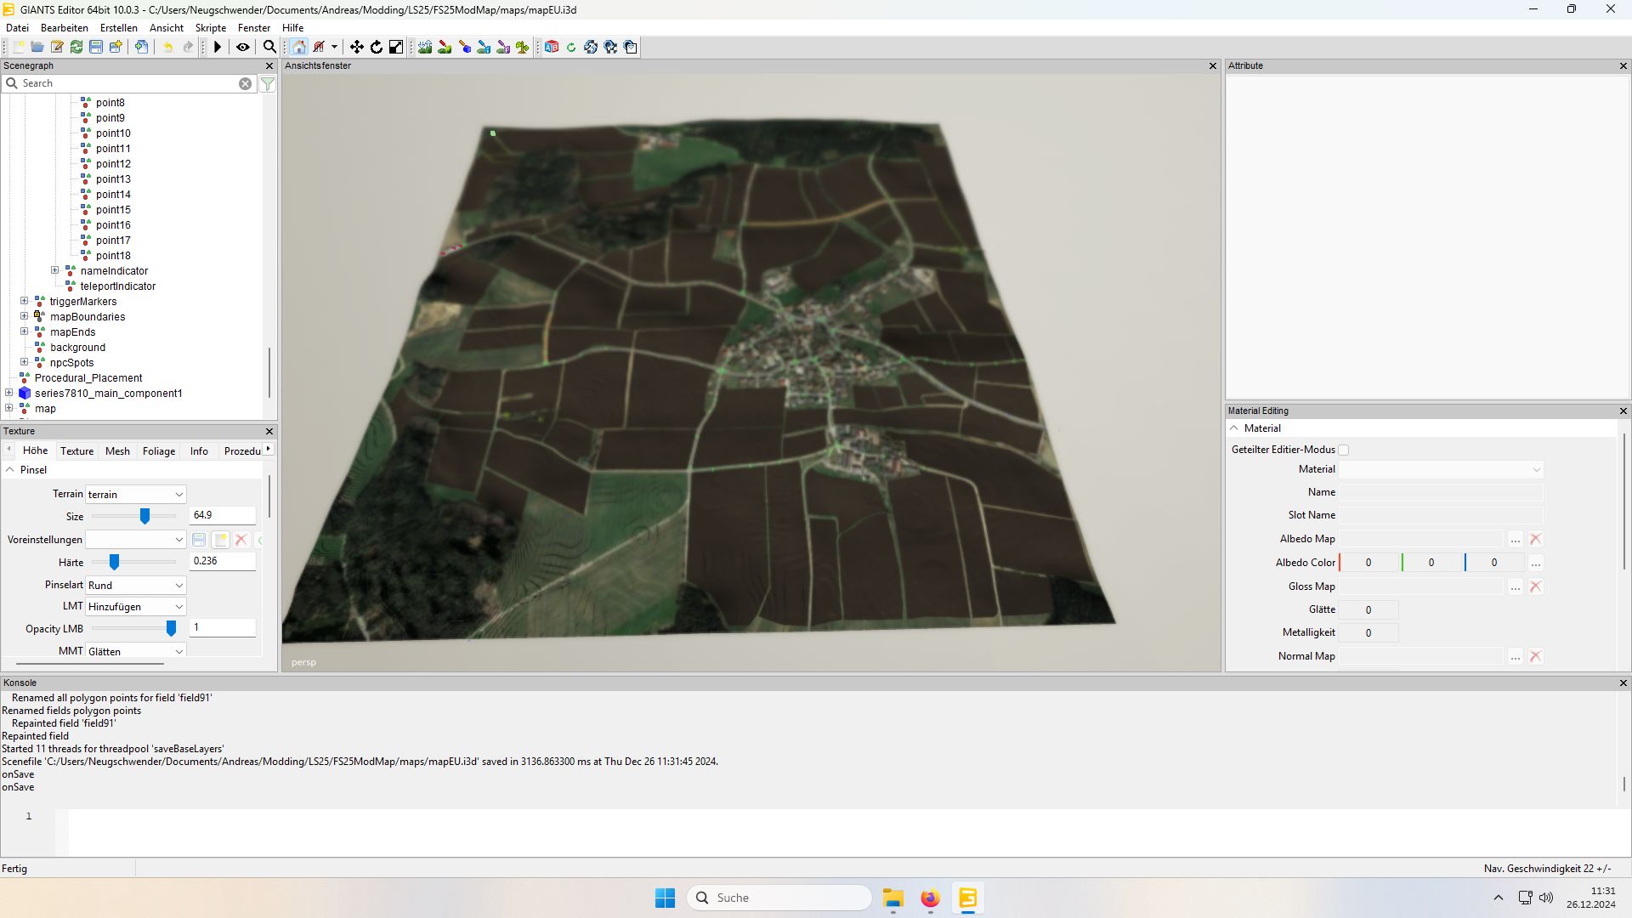Viewport: 1632px width, 918px height.
Task: Click the filter funnel icon in Scenegraph
Action: 268,83
